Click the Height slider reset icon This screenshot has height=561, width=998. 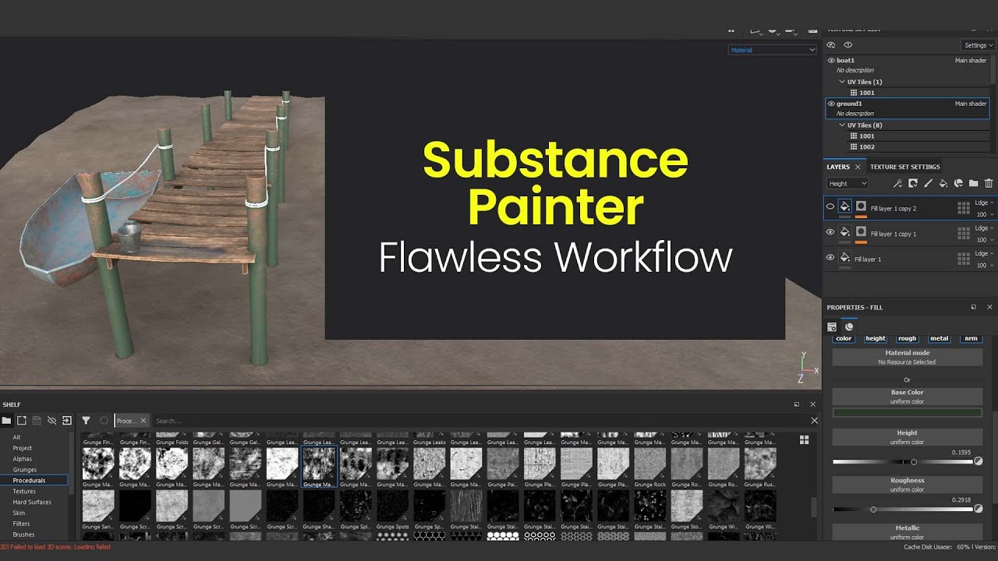[x=979, y=462]
